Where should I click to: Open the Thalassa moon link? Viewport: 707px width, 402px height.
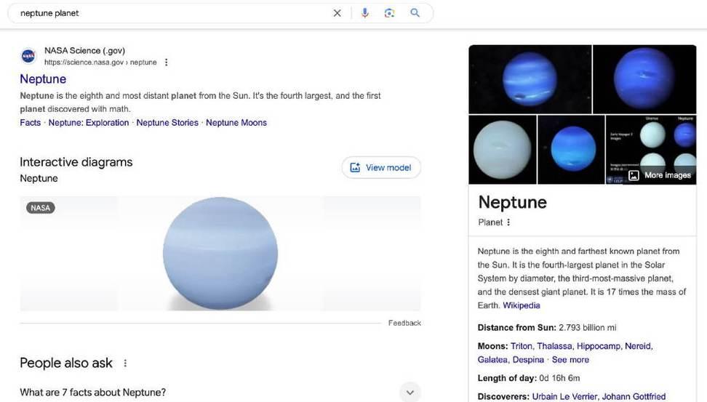[x=554, y=346]
